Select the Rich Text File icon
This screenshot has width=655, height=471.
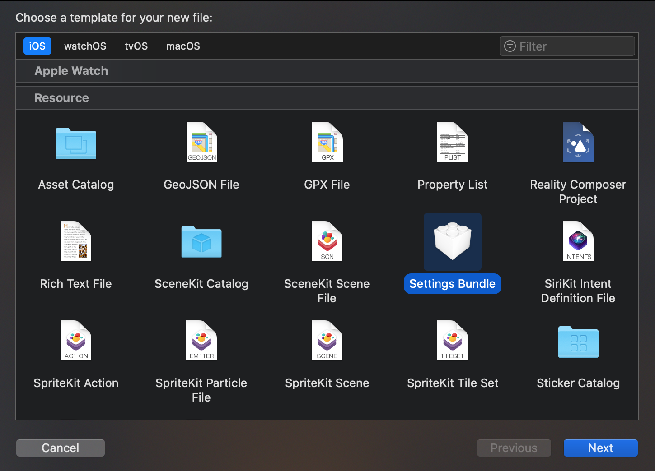(76, 241)
